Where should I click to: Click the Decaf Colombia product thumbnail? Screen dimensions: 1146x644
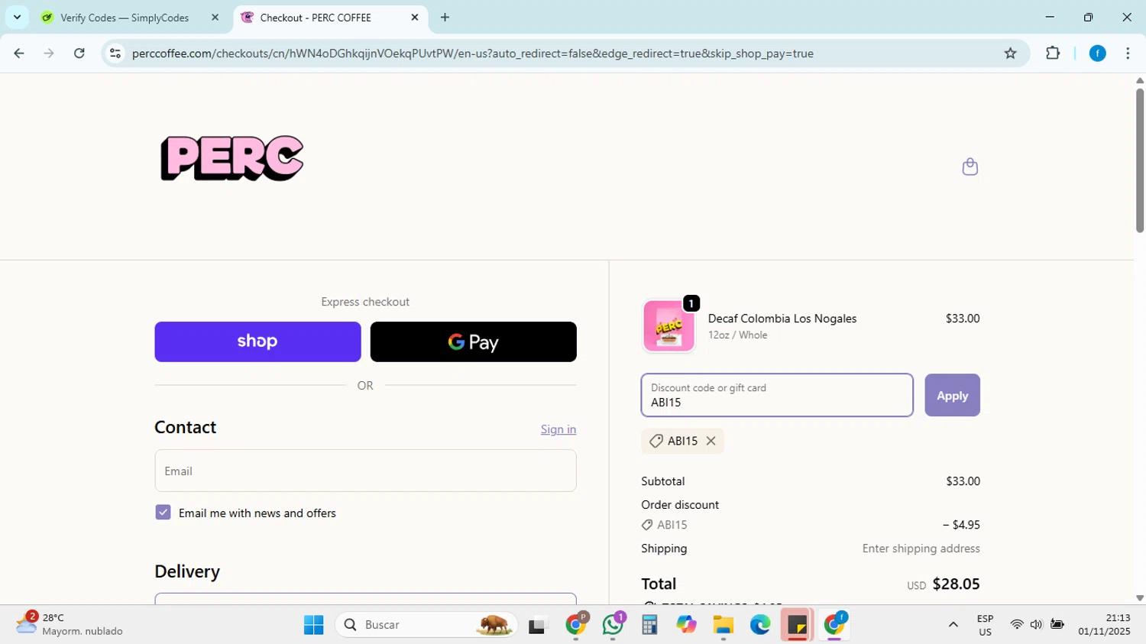(668, 326)
